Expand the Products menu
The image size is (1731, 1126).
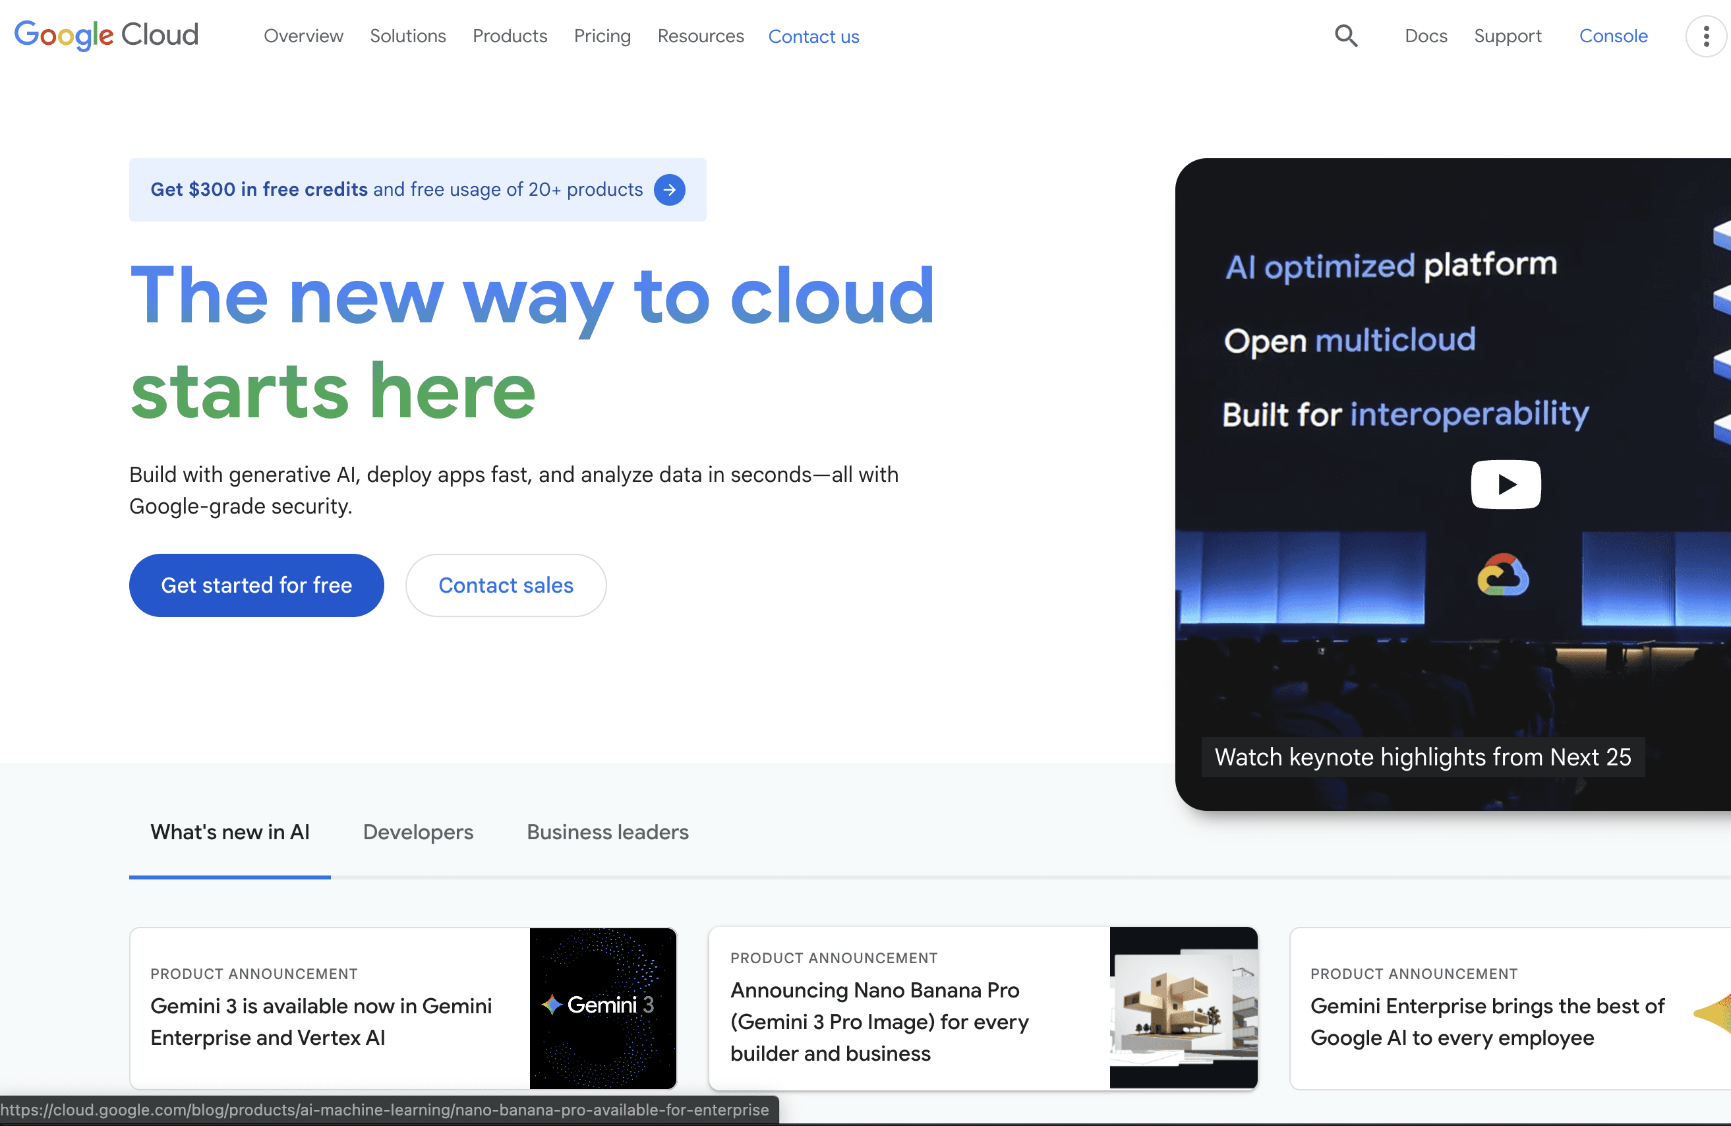tap(509, 36)
